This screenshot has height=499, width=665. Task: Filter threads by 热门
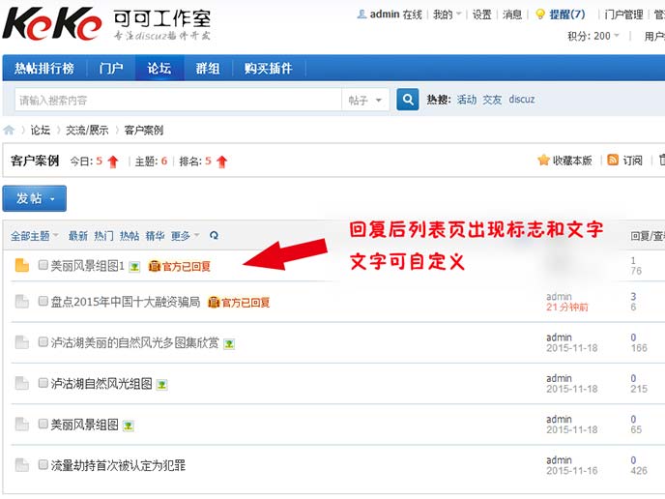(104, 236)
